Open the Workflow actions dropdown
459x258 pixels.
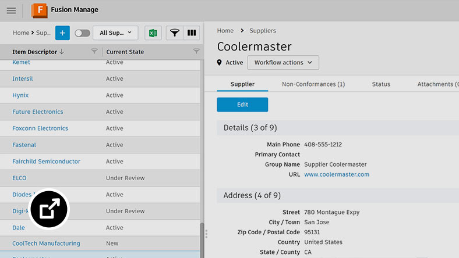click(283, 63)
